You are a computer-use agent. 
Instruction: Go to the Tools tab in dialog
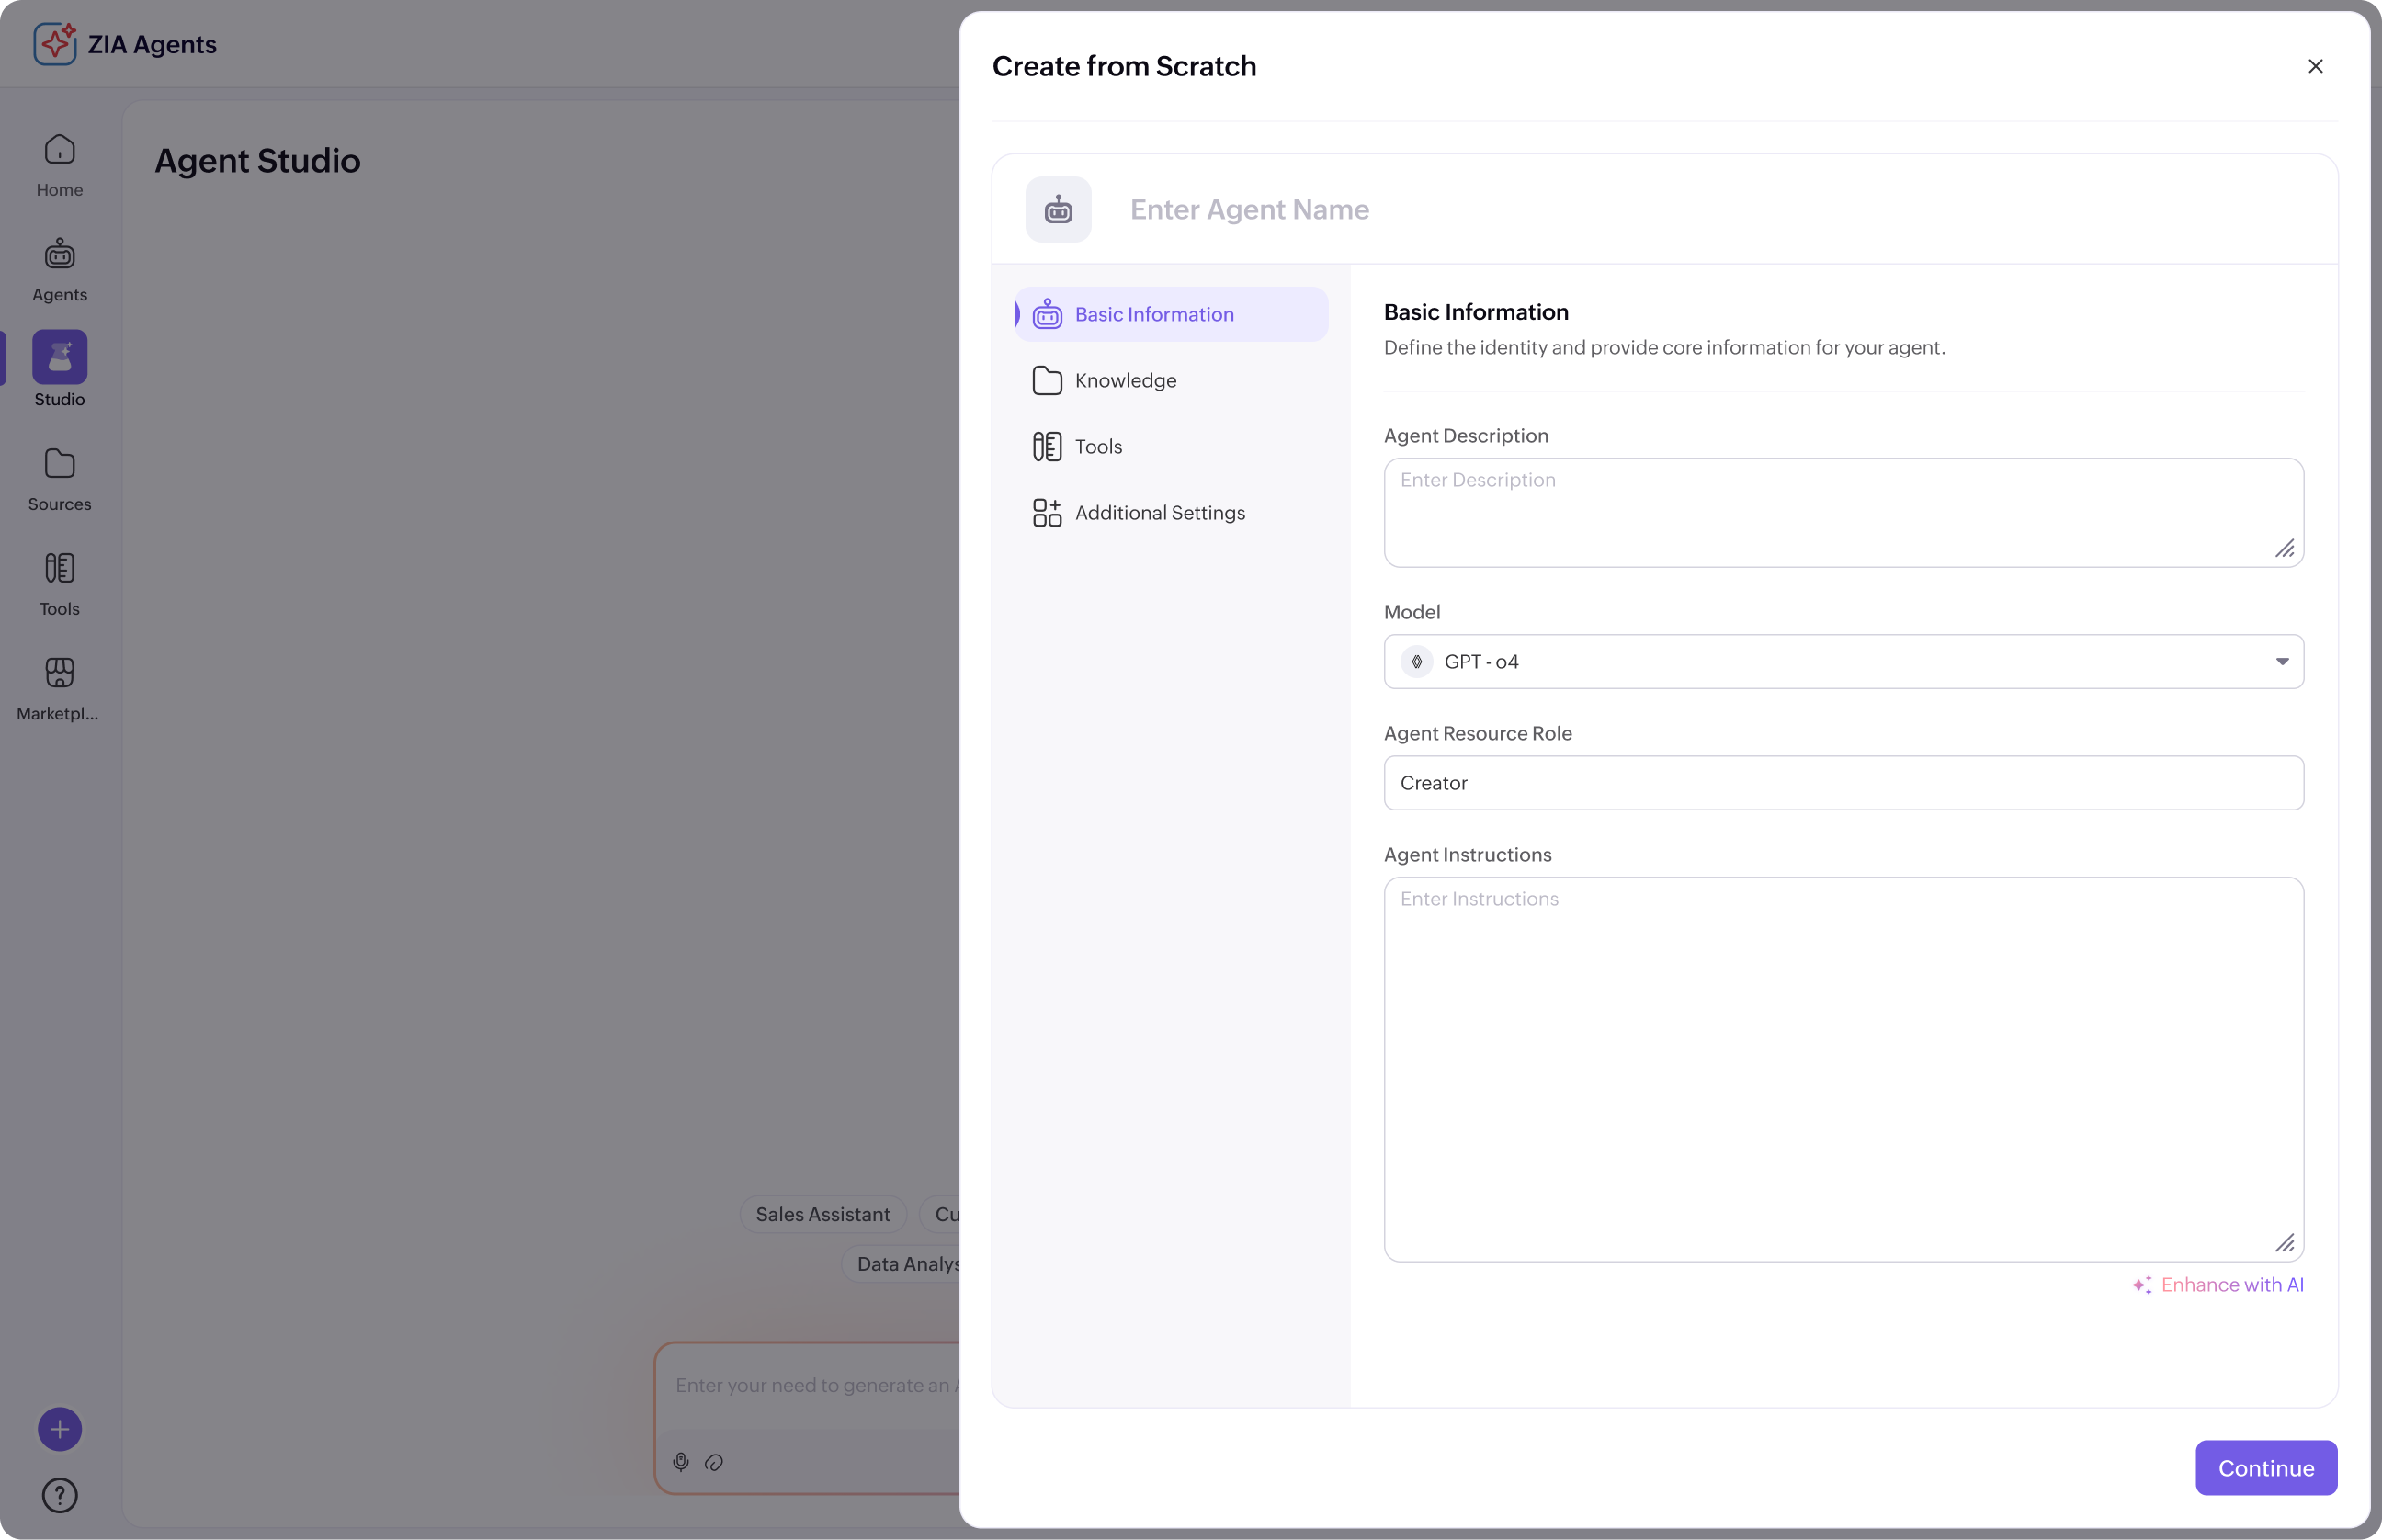click(x=1171, y=447)
